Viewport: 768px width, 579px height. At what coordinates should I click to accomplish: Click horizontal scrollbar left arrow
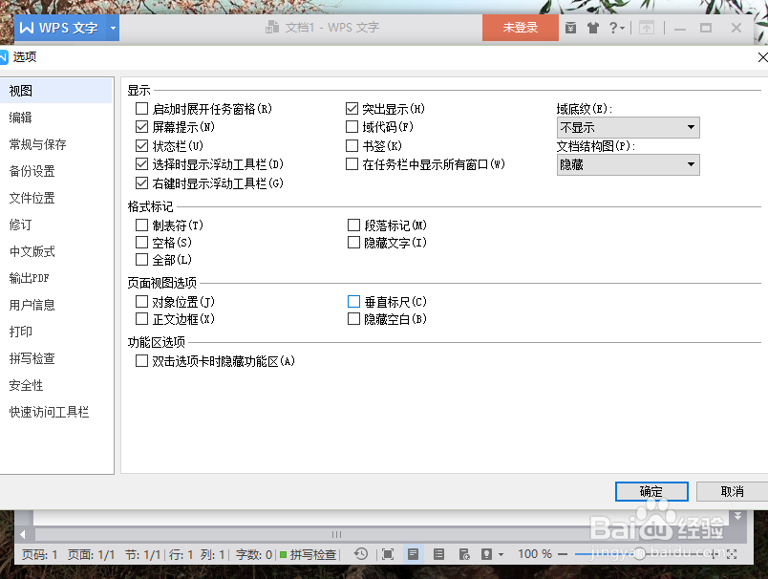(23, 534)
